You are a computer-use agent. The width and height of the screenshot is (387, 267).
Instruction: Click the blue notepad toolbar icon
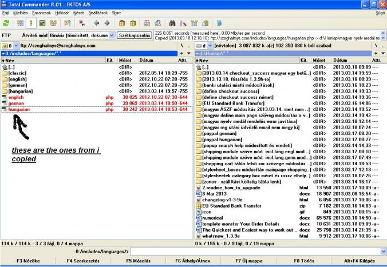(x=219, y=23)
